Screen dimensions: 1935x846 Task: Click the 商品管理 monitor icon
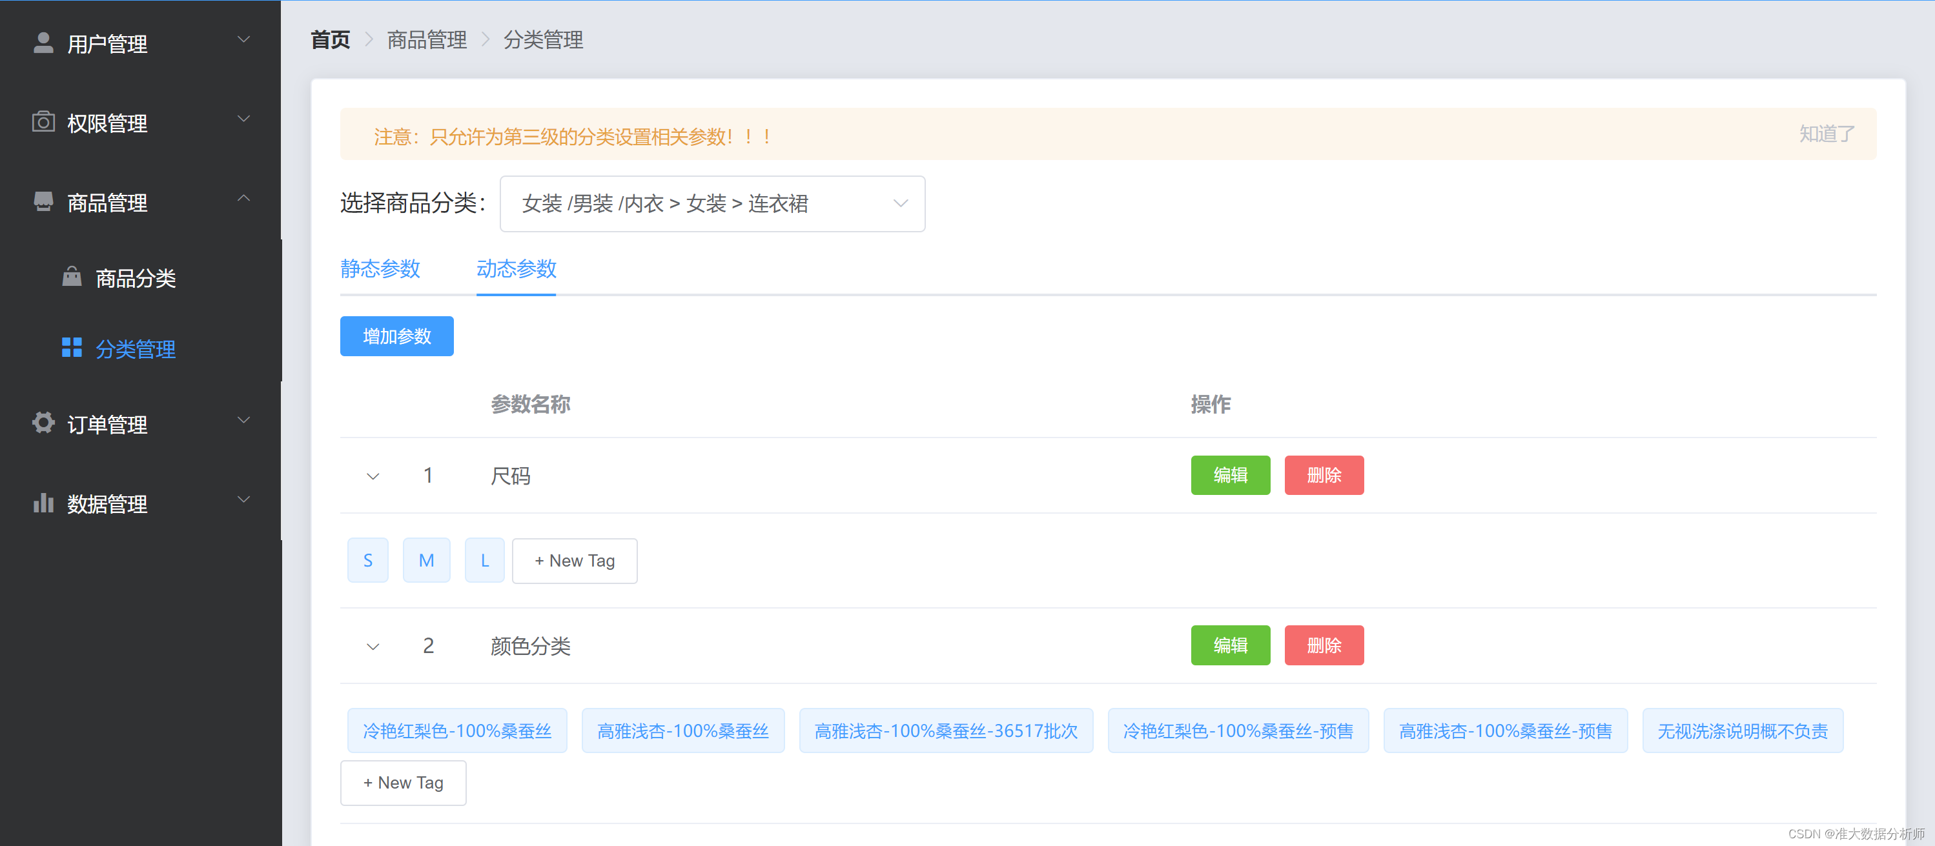pos(43,201)
